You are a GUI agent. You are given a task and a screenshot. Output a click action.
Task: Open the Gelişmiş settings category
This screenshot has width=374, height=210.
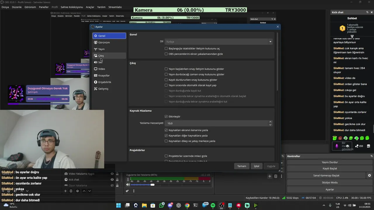point(109,89)
